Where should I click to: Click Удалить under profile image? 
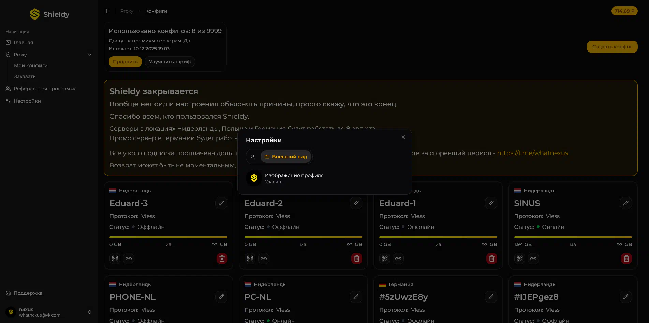point(274,182)
